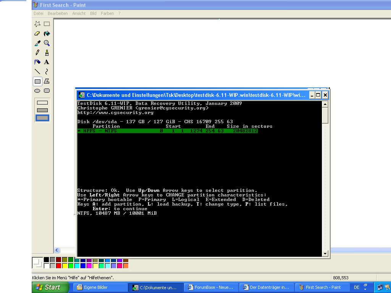Select the Magnifier tool

pyautogui.click(x=47, y=43)
